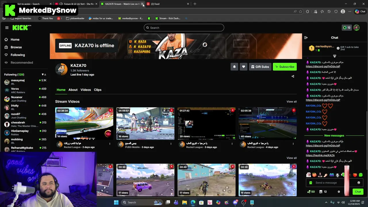Toggle the Following list sort arrows
Viewport: 368px width, 207px height.
click(44, 75)
